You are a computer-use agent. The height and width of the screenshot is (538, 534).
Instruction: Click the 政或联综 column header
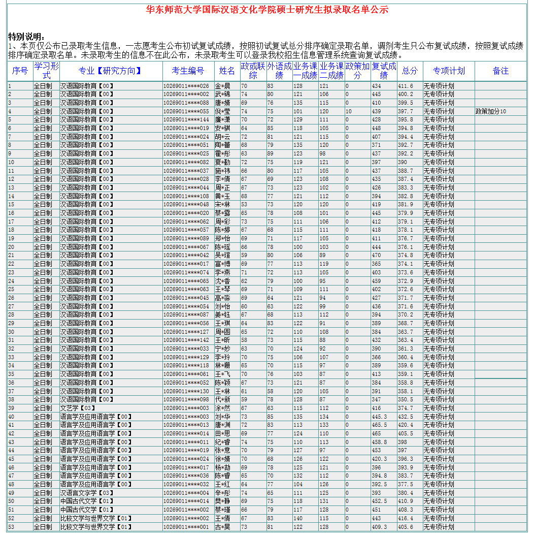click(x=253, y=71)
